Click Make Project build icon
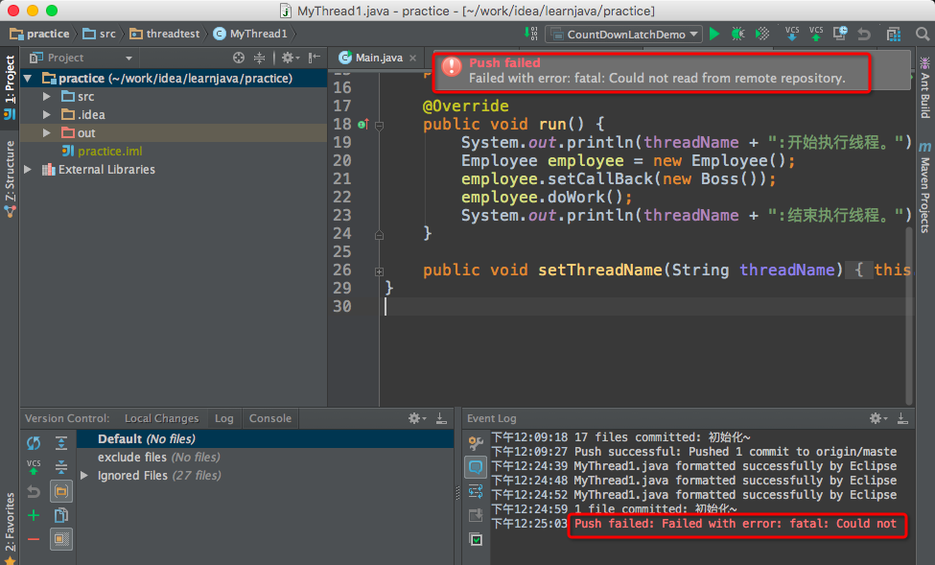Image resolution: width=935 pixels, height=565 pixels. (x=530, y=34)
